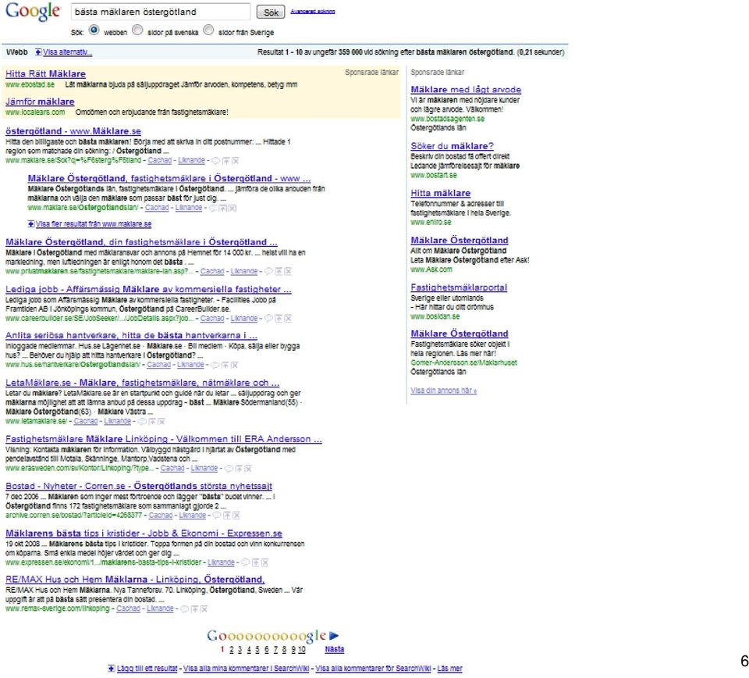
Task: Click the 'Gooooooooogle' pagination logo
Action: click(267, 636)
